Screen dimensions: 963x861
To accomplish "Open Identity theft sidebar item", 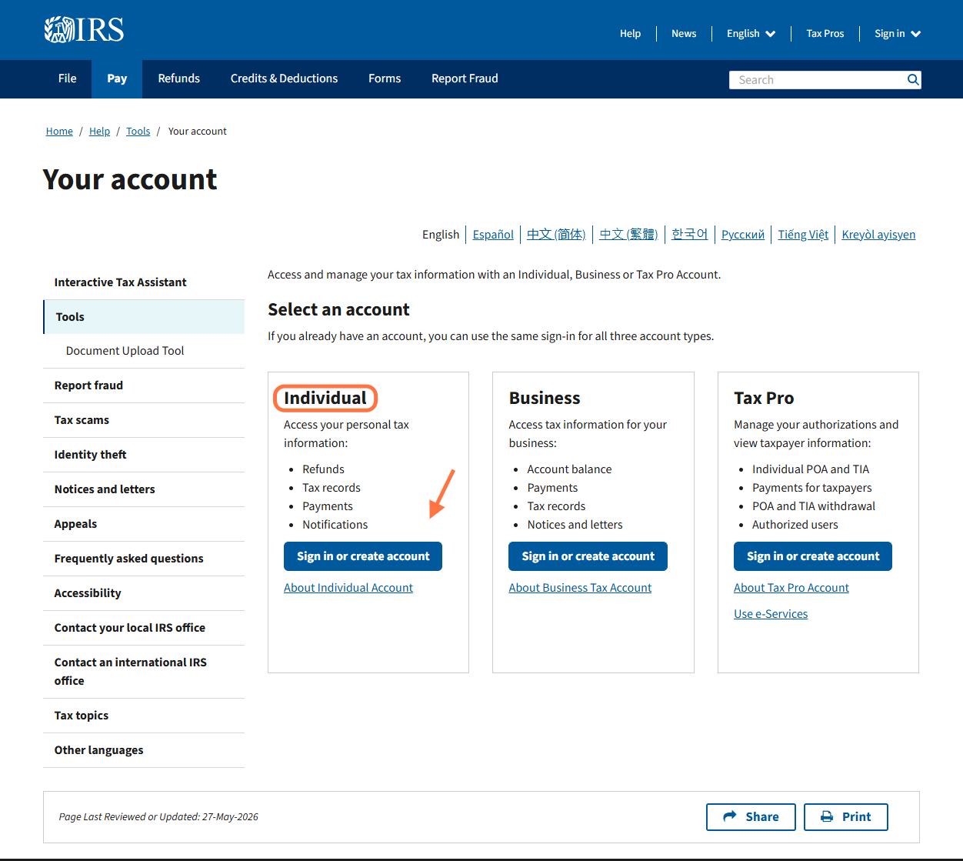I will tap(144, 455).
